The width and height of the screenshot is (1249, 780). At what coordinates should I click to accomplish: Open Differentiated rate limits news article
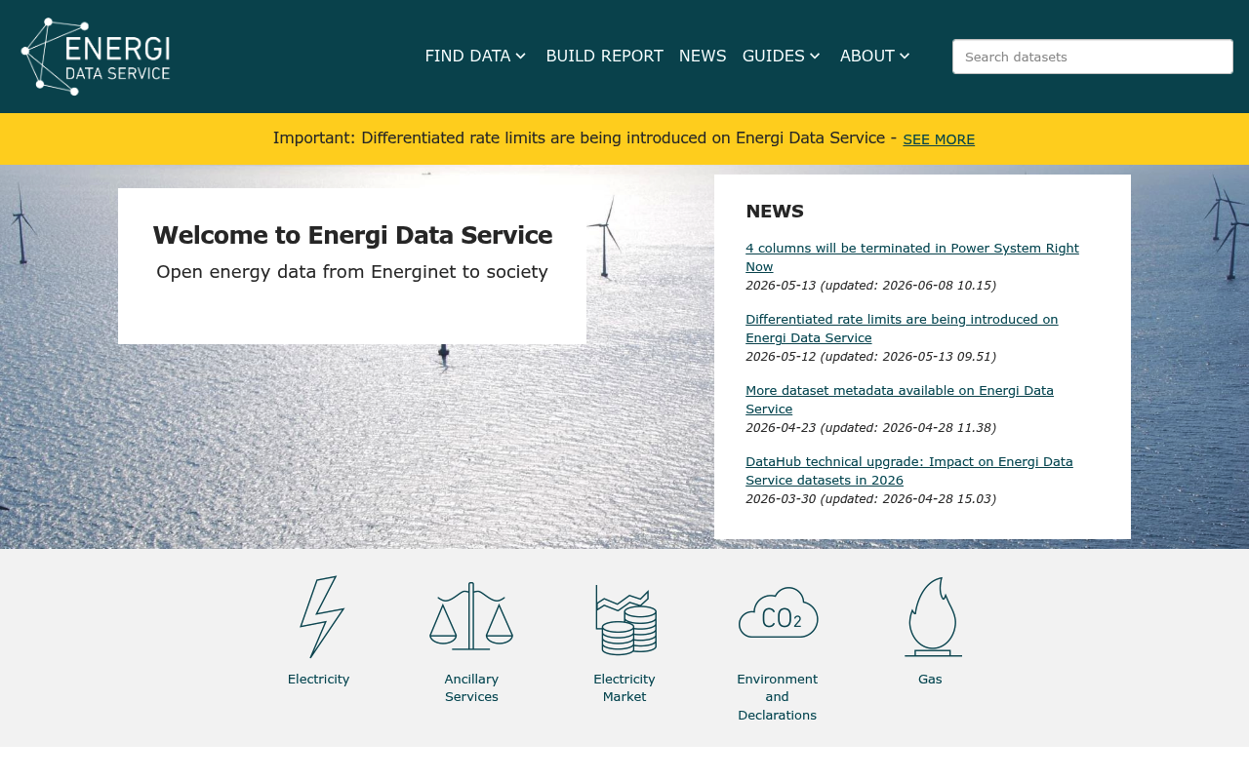(902, 329)
